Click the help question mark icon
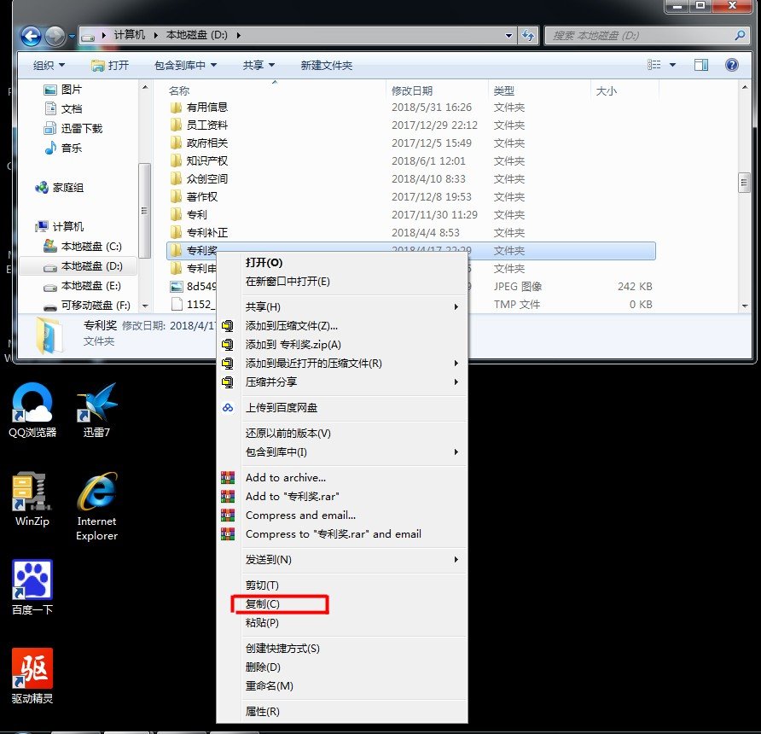 pyautogui.click(x=731, y=65)
